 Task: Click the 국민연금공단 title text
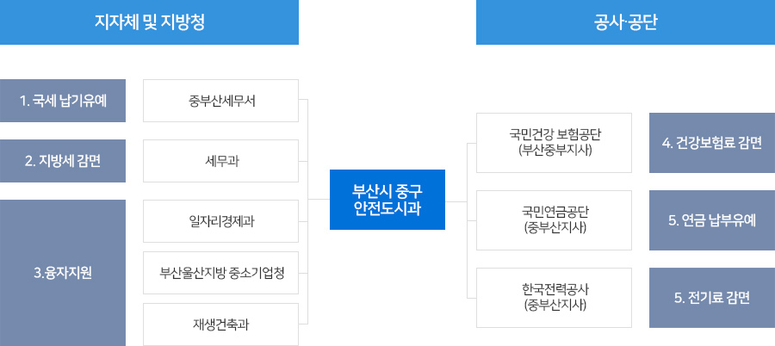click(555, 213)
